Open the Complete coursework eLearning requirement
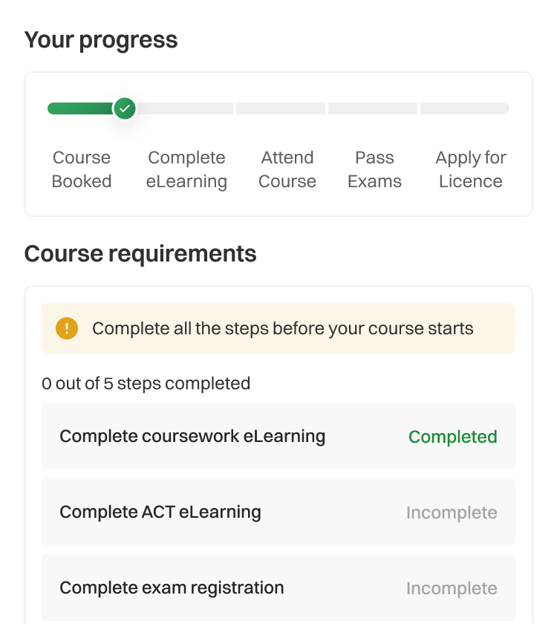This screenshot has height=624, width=557. point(192,436)
